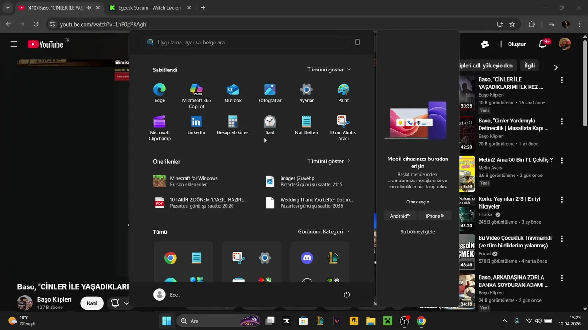Click the Katıl button under video
This screenshot has width=588, height=330.
coord(92,303)
